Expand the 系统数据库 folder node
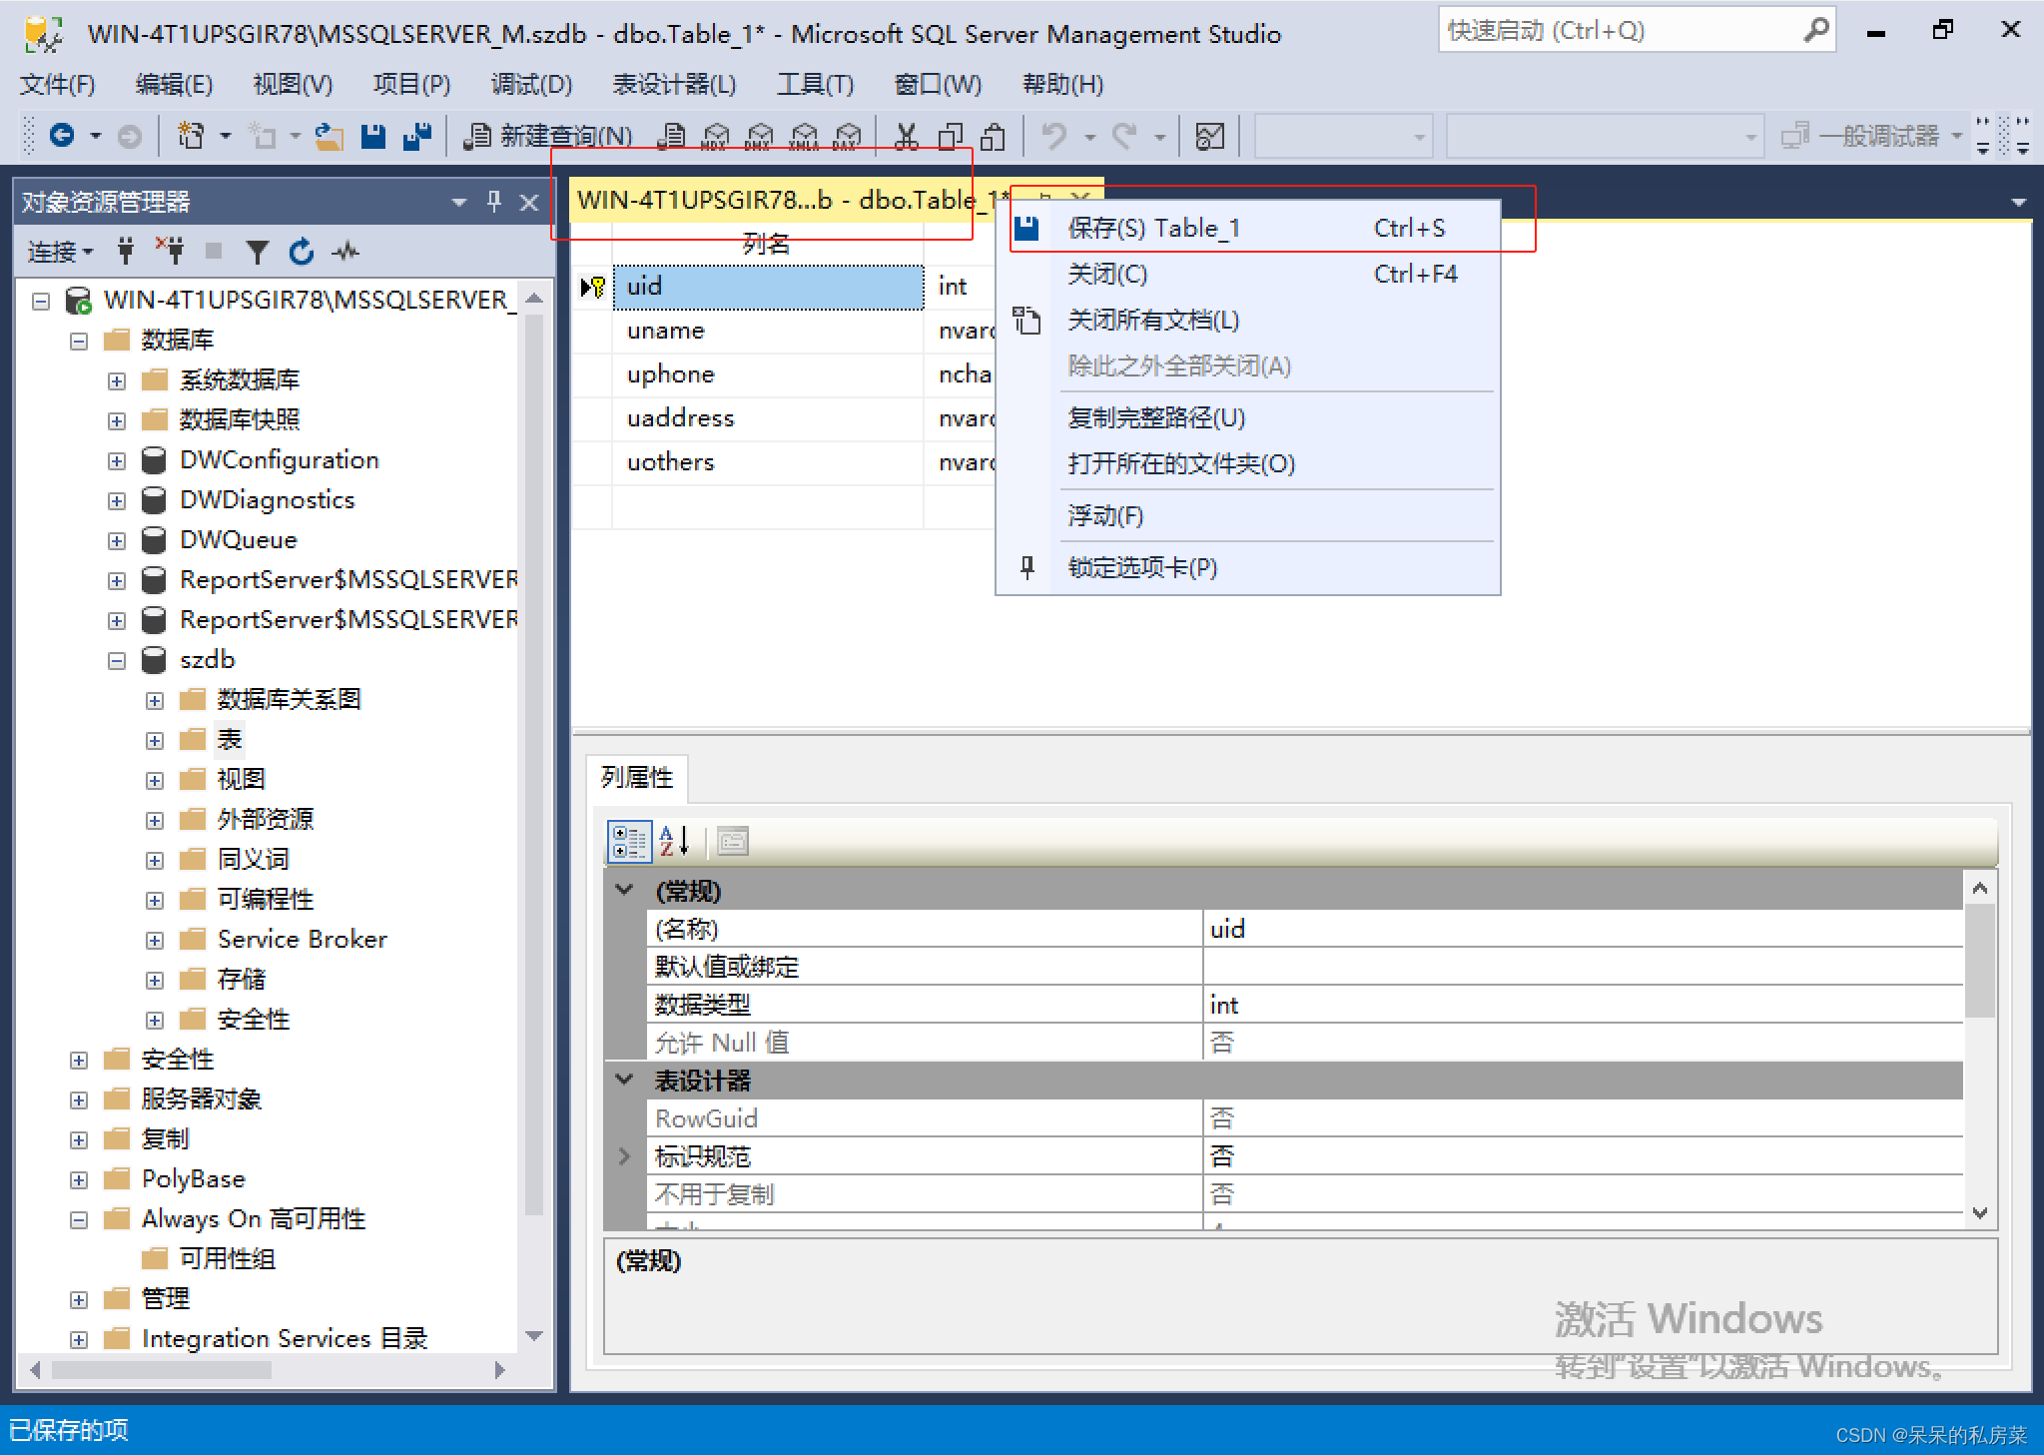Viewport: 2044px width, 1455px height. pyautogui.click(x=117, y=380)
